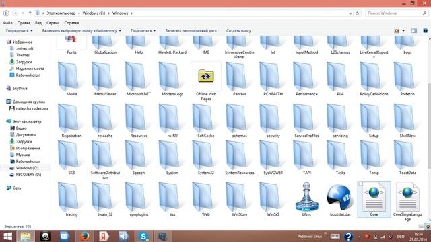The width and height of the screenshot is (431, 242).
Task: Open Firefox from the taskbar
Action: coord(84,236)
